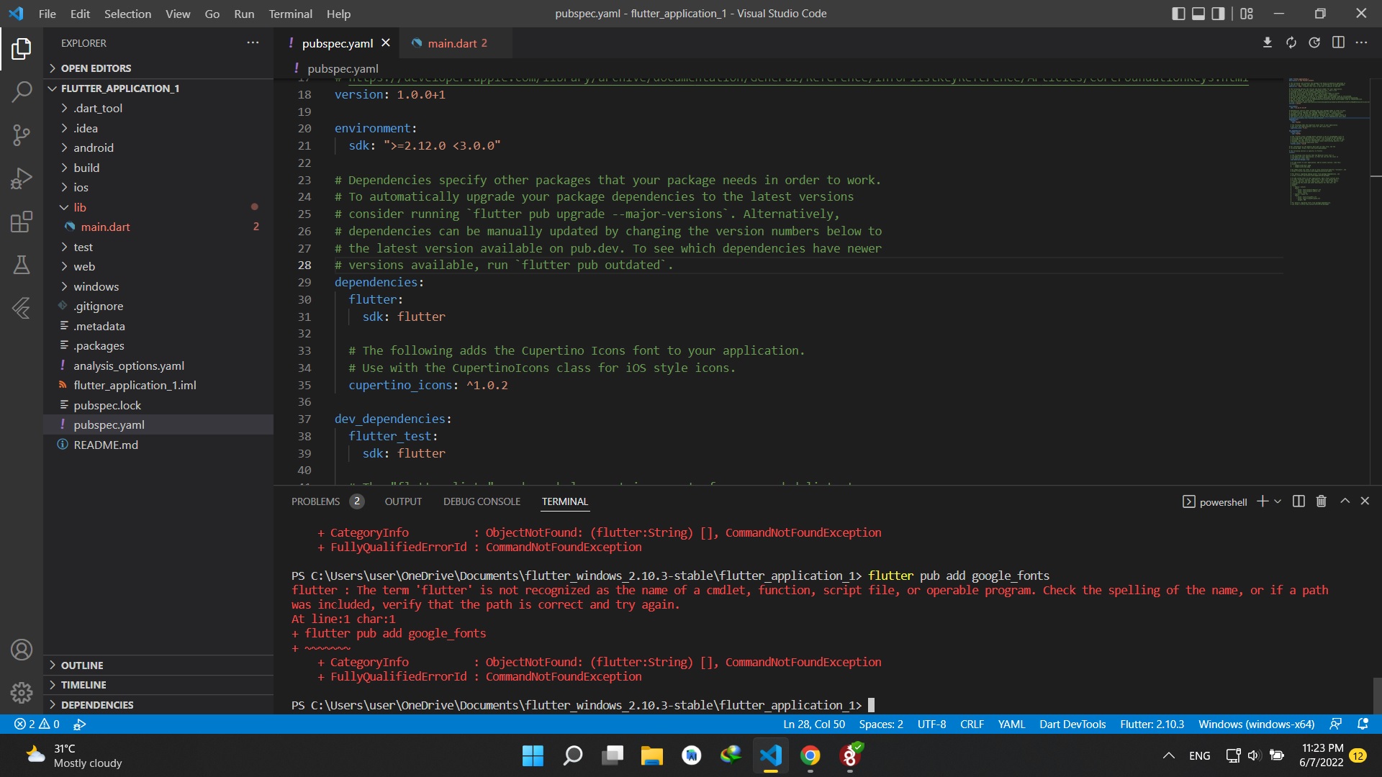Open main.dart in the explorer tree
Screen dimensions: 1382x777
click(x=158, y=227)
